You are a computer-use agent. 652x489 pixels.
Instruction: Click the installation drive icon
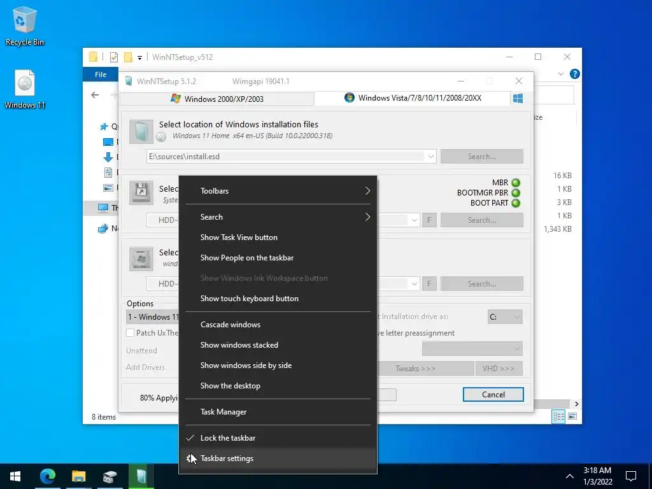click(141, 259)
